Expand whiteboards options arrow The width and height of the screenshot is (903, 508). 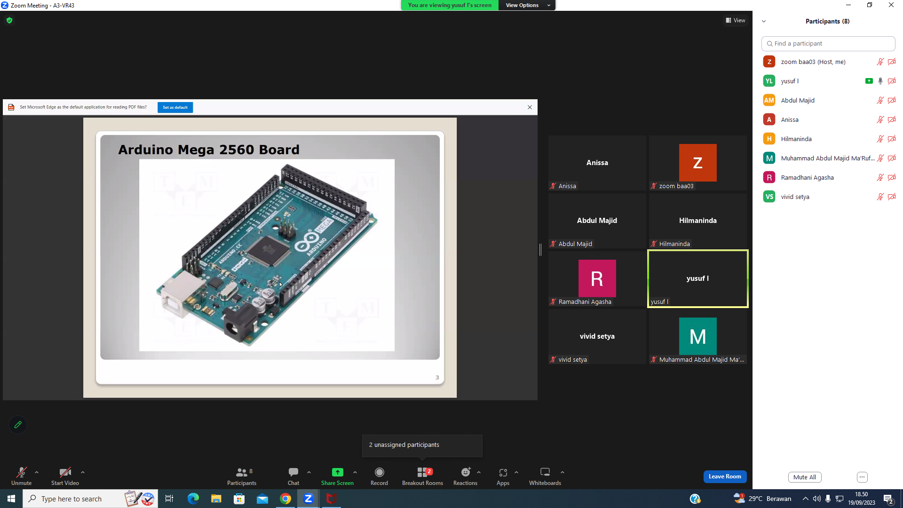click(562, 472)
